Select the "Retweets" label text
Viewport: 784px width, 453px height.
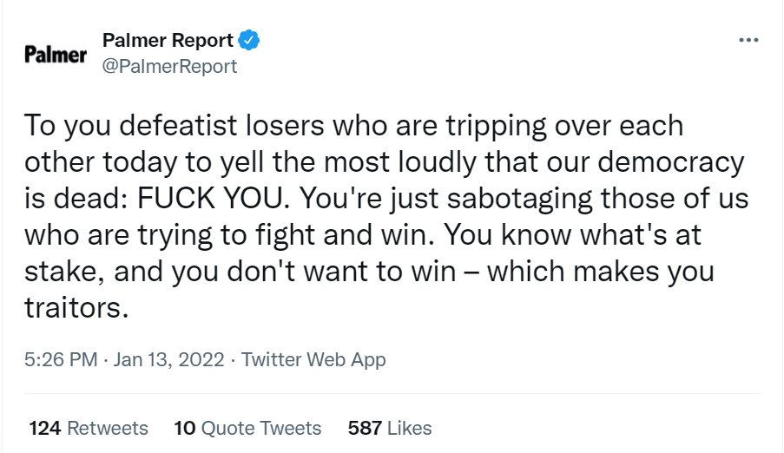click(x=108, y=428)
